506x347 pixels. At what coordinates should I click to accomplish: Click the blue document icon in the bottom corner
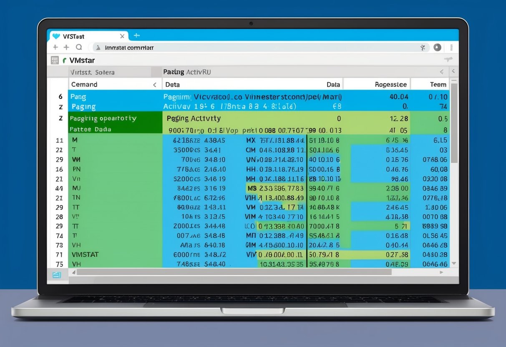56,274
